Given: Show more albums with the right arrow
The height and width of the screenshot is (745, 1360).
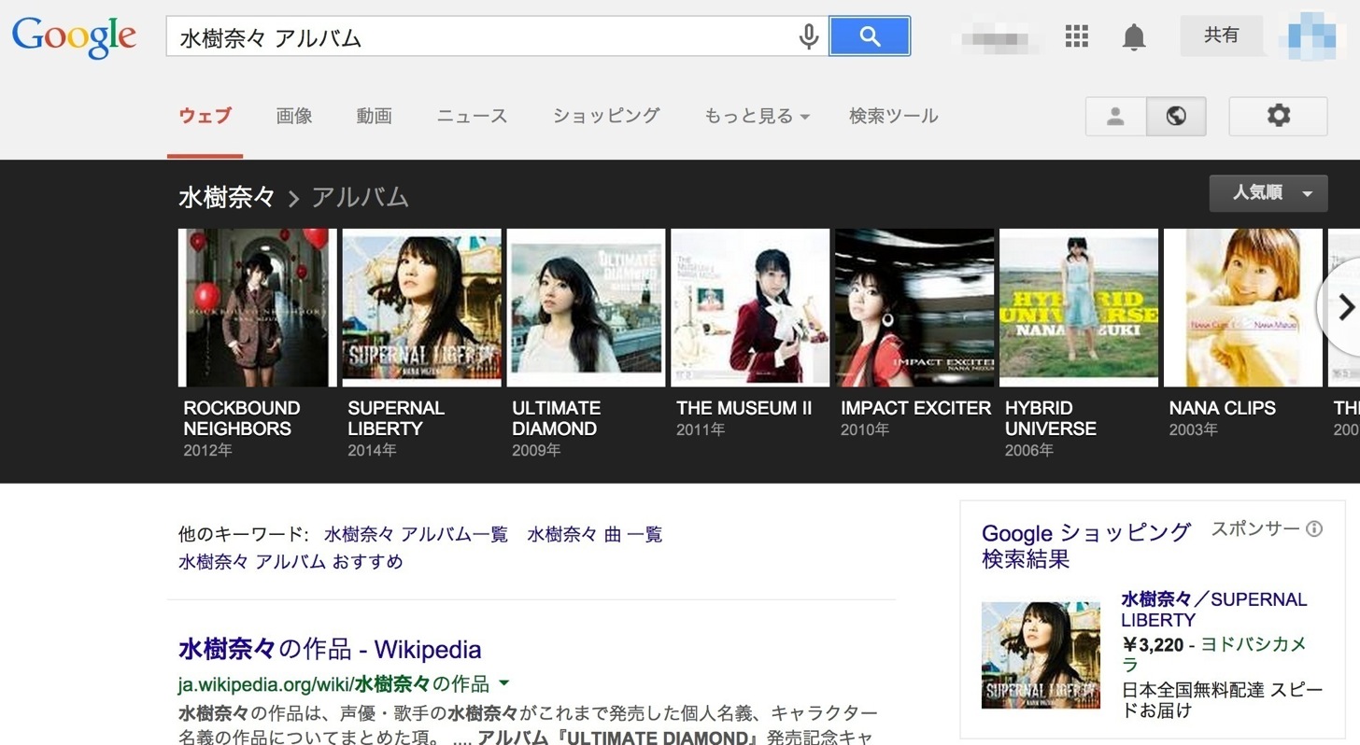Looking at the screenshot, I should (x=1343, y=307).
